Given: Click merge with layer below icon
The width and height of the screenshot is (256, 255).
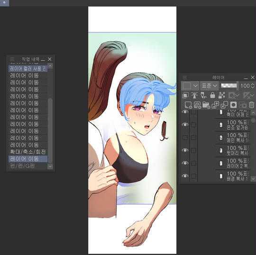Looking at the screenshot, I should pyautogui.click(x=224, y=105).
